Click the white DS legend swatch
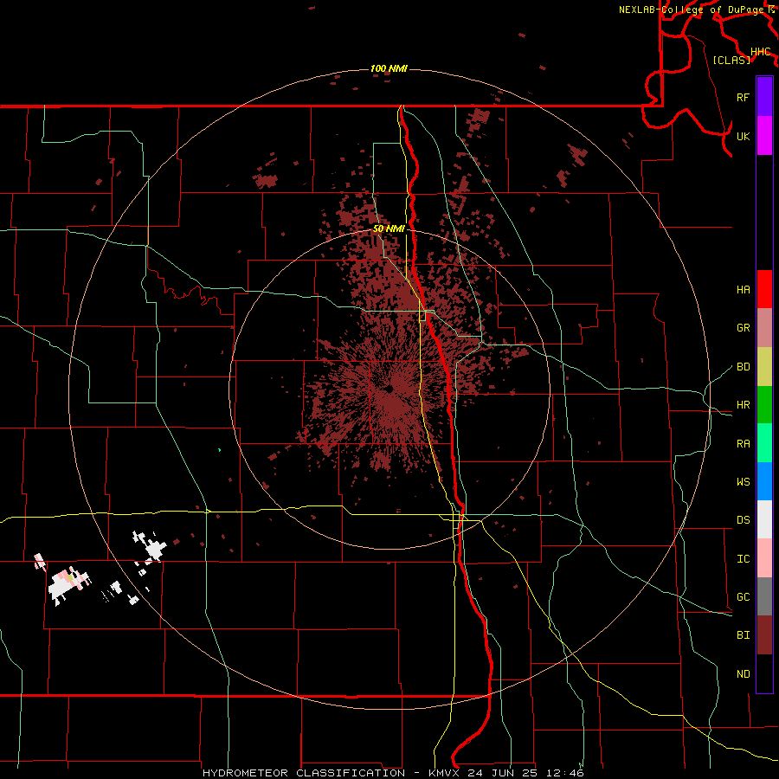 [x=764, y=519]
